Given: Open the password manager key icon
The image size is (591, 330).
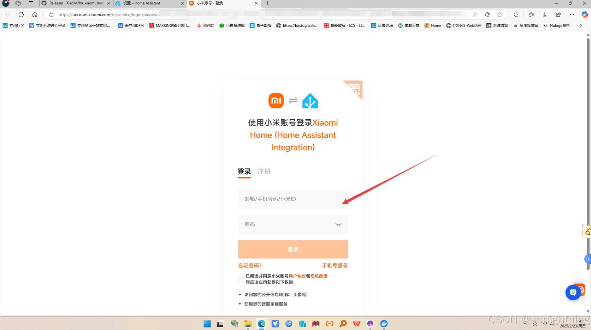Looking at the screenshot, I should click(x=475, y=14).
